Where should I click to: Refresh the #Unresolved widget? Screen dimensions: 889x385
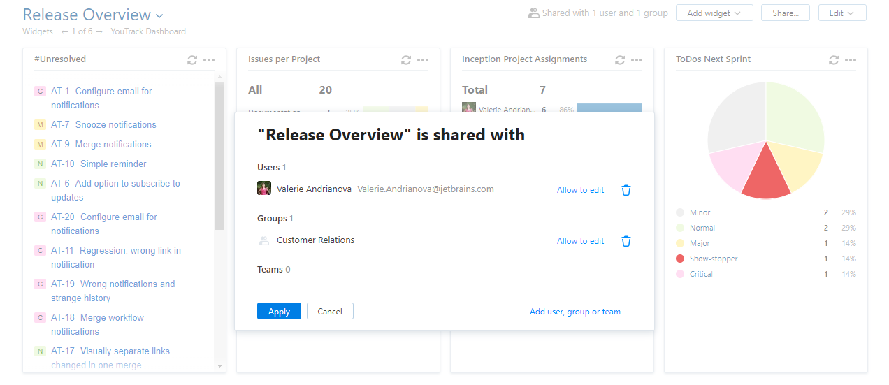coord(192,60)
